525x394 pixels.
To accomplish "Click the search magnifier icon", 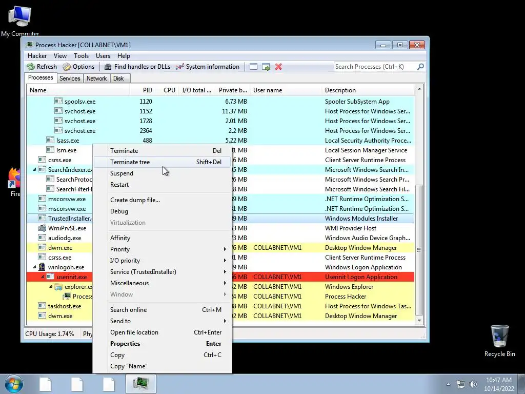I will click(420, 67).
